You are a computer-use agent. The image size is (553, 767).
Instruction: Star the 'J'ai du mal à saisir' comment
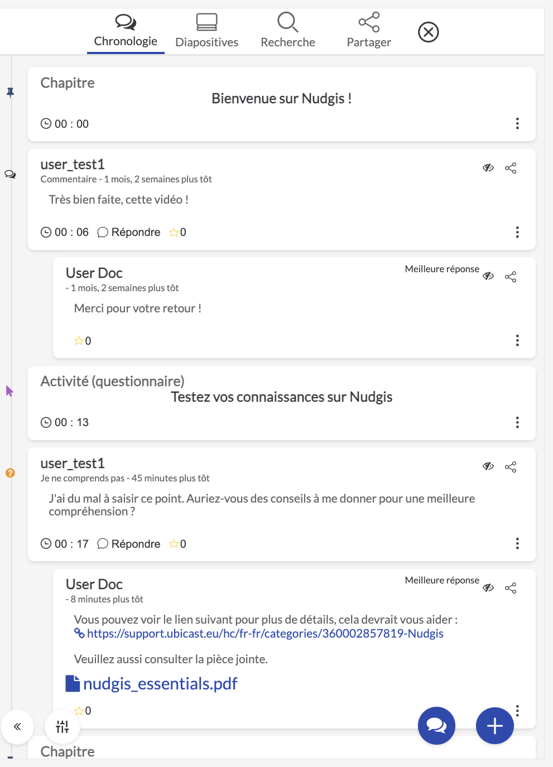point(174,544)
